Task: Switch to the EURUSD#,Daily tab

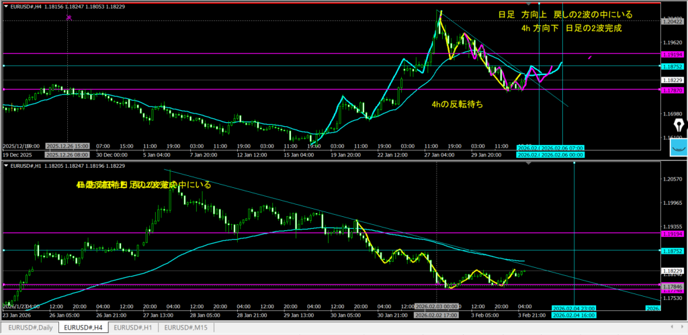Action: tap(30, 328)
